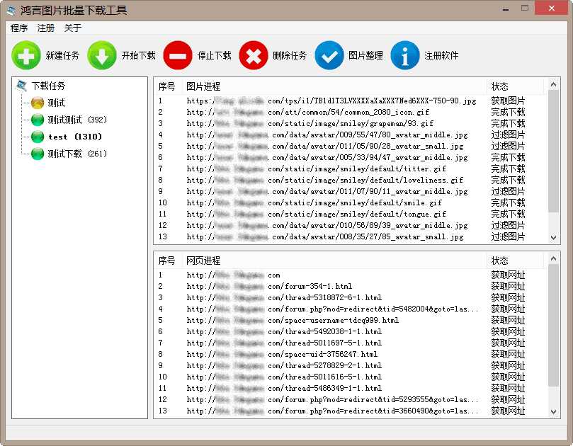
Task: Select the test (1310) task
Action: (x=75, y=137)
